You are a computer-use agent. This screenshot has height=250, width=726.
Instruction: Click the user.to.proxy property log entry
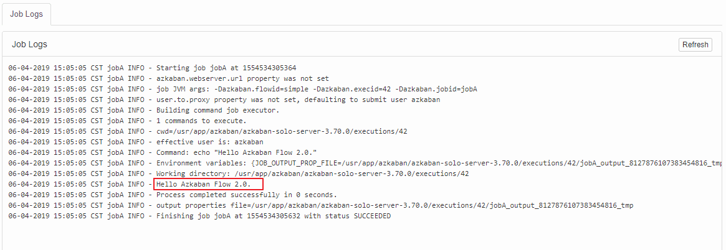(x=224, y=100)
